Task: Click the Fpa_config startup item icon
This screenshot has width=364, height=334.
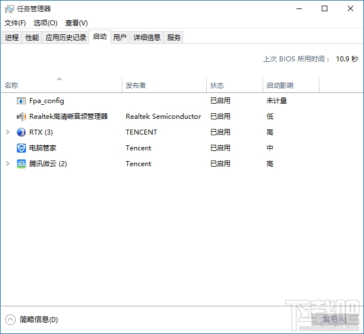Action: pyautogui.click(x=21, y=101)
